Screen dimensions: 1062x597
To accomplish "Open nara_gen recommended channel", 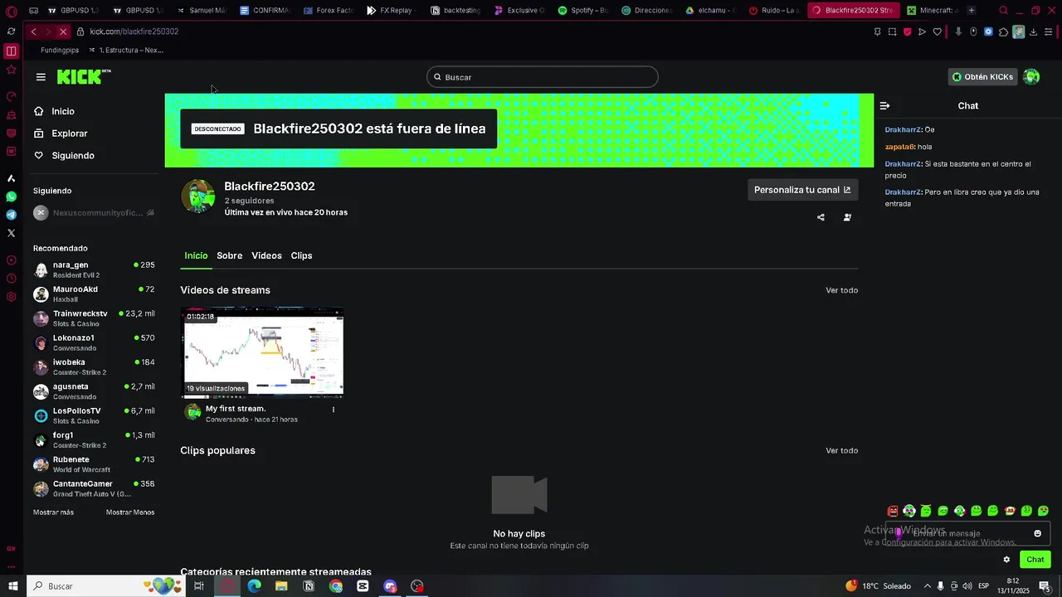I will tap(94, 270).
